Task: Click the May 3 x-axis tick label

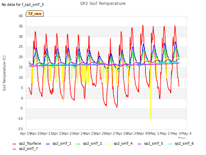Action: pyautogui.click(x=176, y=133)
